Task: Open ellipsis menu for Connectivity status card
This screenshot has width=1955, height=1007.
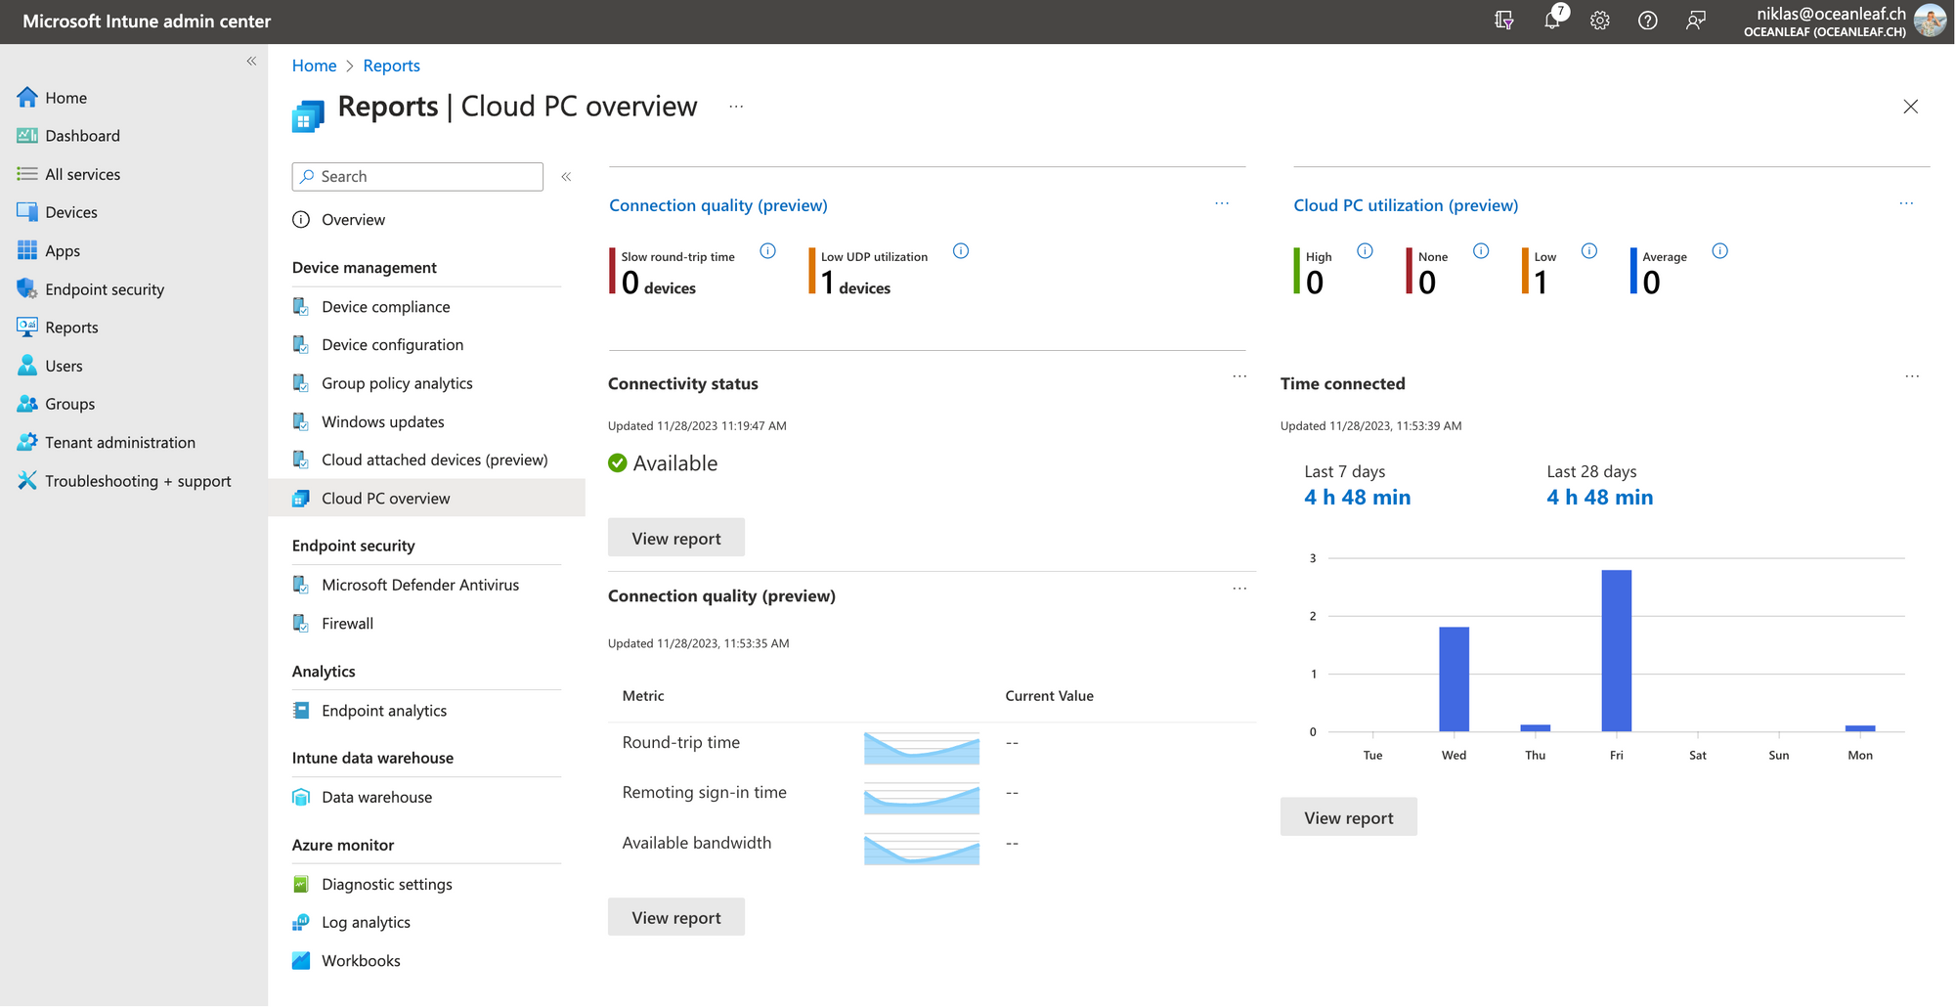Action: [x=1239, y=376]
